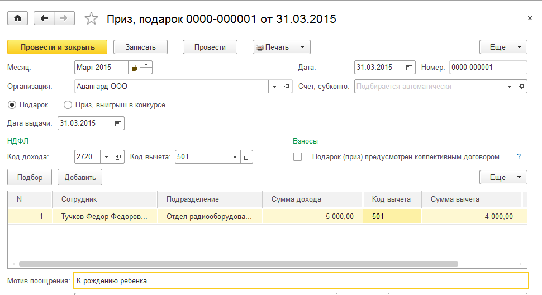Expand the 'Организация' dropdown list

[274, 87]
